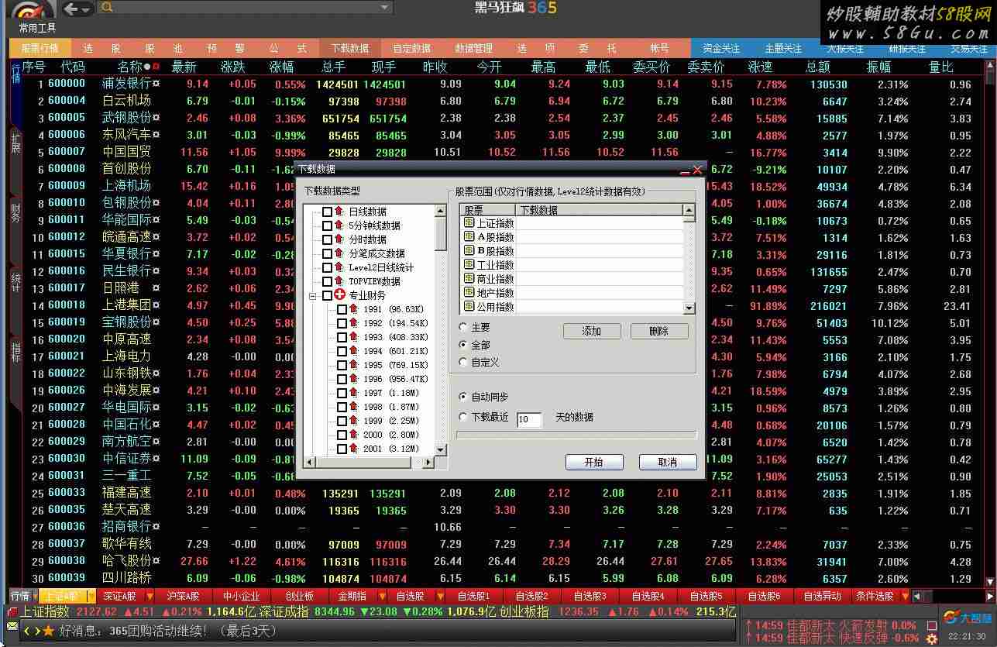Click the index icon next to 地产指数
The width and height of the screenshot is (997, 647).
coord(469,293)
